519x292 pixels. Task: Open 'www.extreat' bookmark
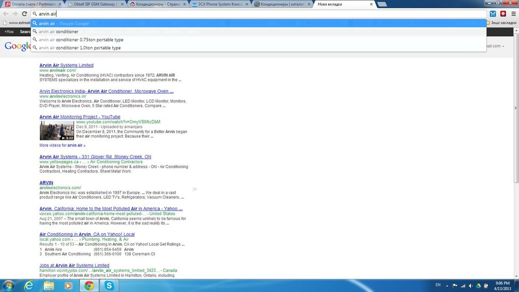point(17,23)
